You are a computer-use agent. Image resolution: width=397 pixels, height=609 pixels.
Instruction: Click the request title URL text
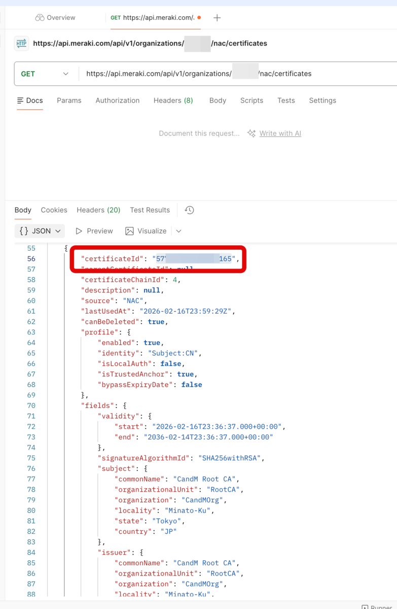coord(150,44)
